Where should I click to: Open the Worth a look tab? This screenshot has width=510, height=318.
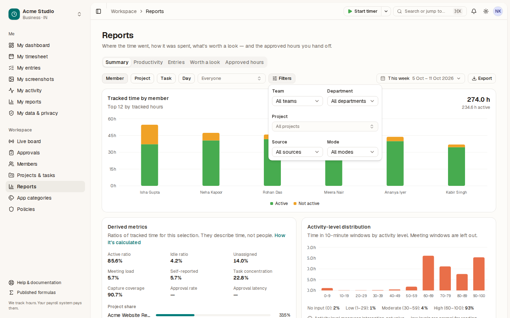point(205,62)
